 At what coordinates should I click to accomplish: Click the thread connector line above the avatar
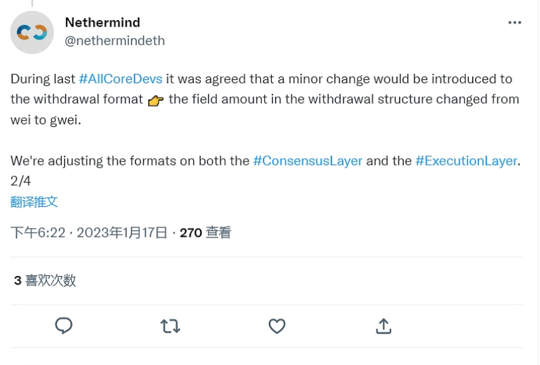point(32,3)
